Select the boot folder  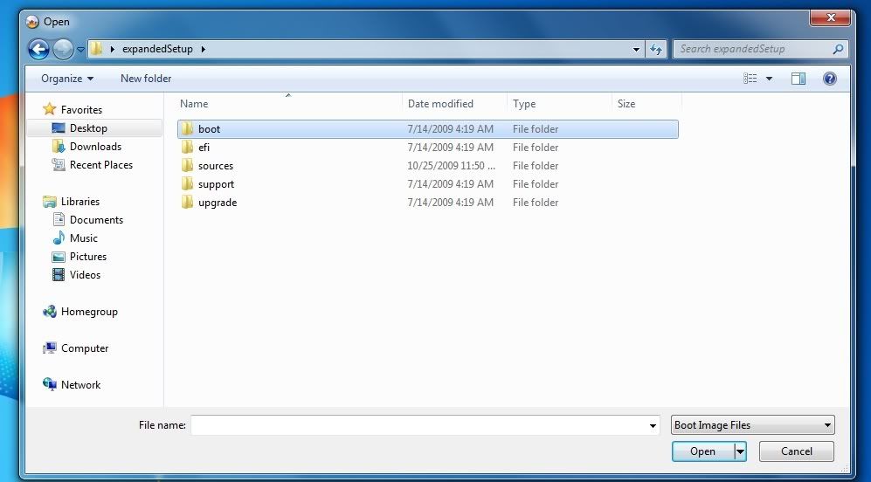428,129
